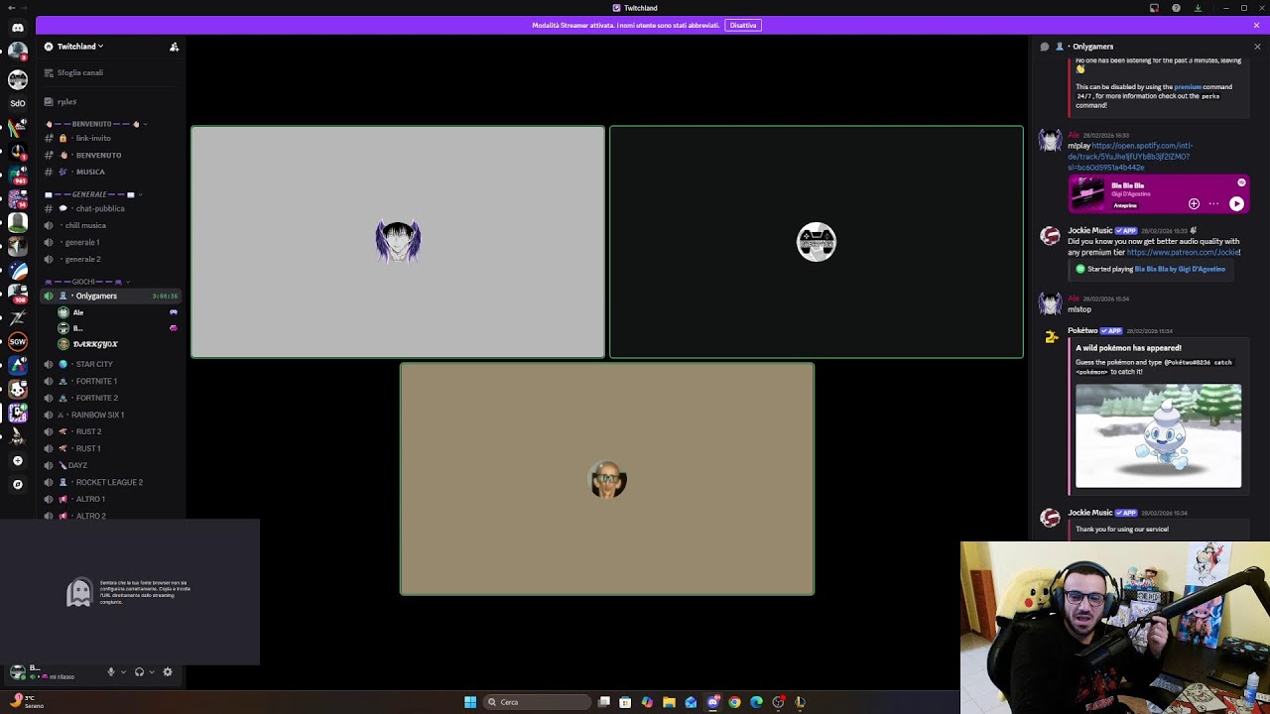Add a server with the plus icon
This screenshot has width=1270, height=714.
pos(17,461)
